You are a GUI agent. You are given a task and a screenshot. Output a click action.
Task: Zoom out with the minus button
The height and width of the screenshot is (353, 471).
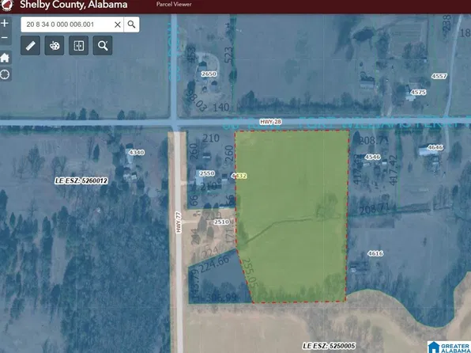coord(5,38)
